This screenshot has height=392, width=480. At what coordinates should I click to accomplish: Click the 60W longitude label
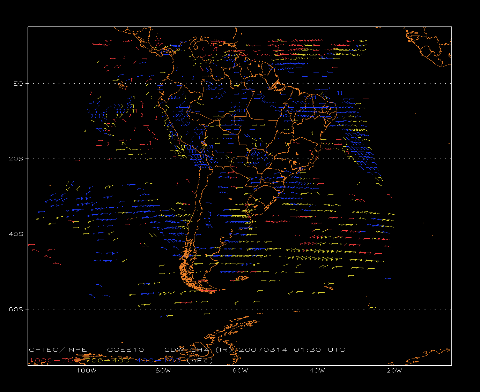click(240, 370)
